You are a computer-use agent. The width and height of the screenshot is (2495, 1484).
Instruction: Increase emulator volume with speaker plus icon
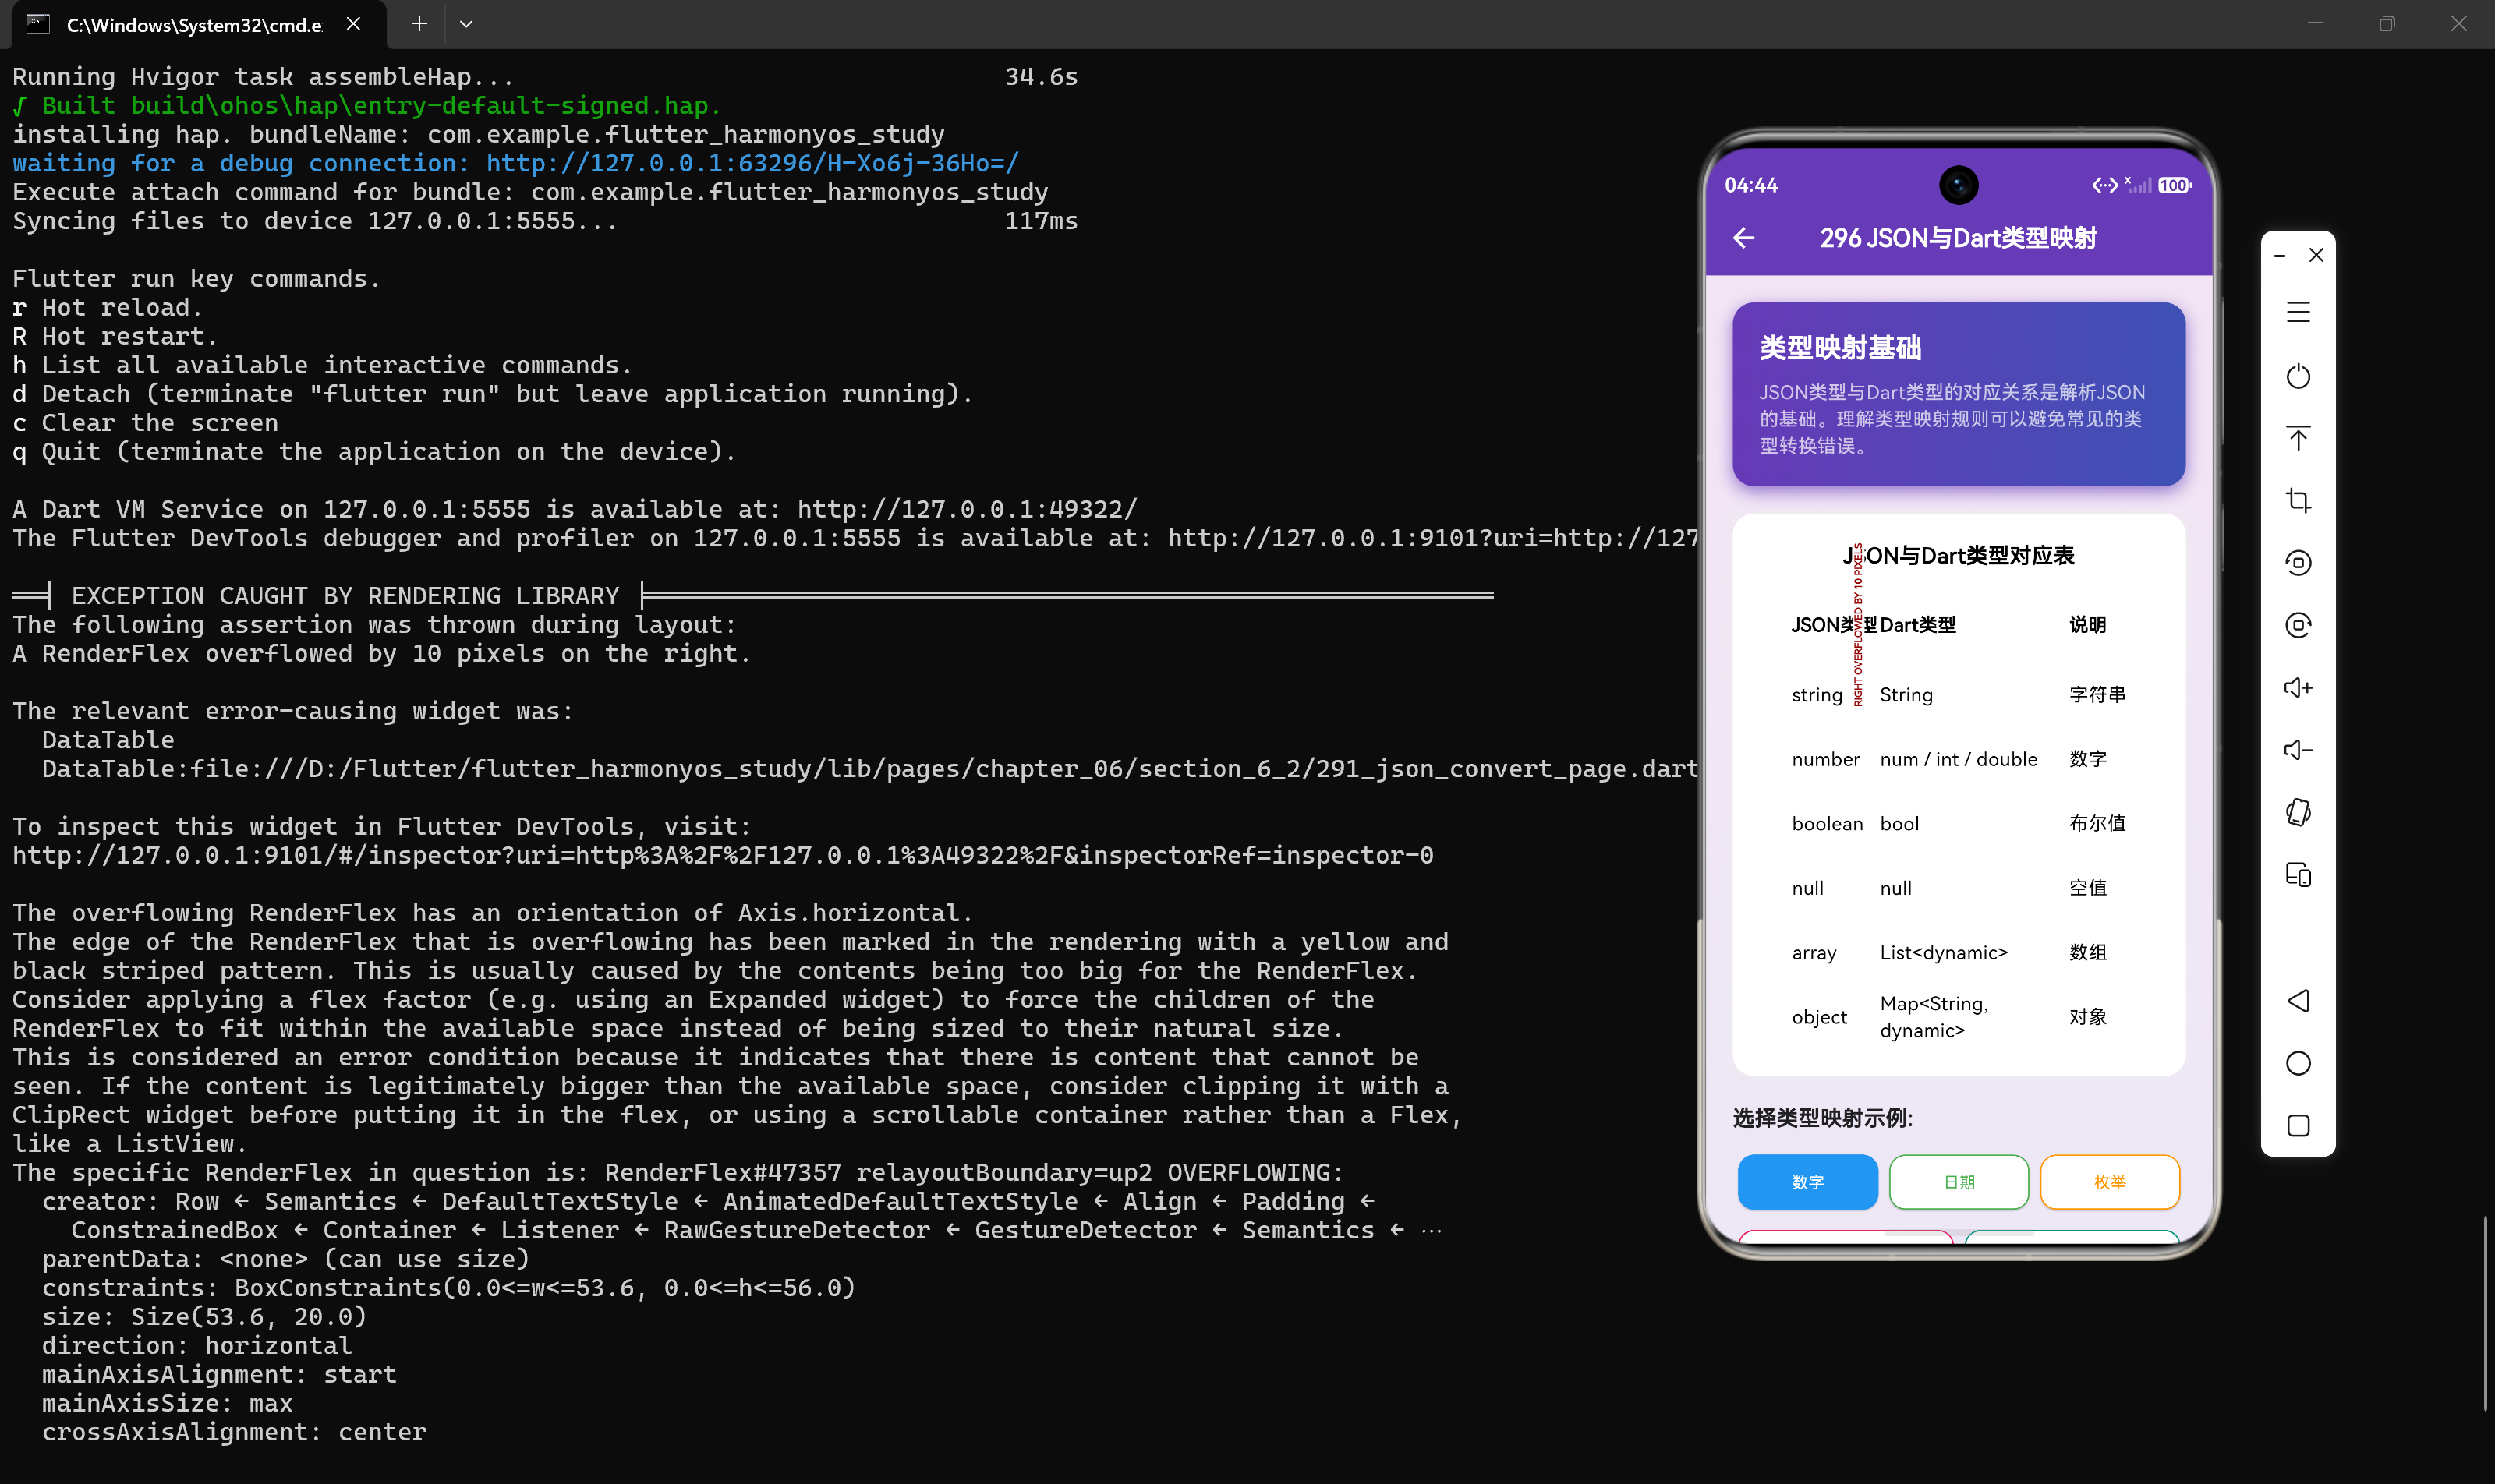click(x=2298, y=687)
